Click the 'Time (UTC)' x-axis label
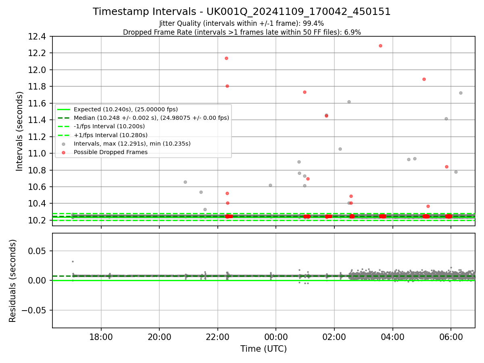The image size is (484, 363). [x=263, y=349]
